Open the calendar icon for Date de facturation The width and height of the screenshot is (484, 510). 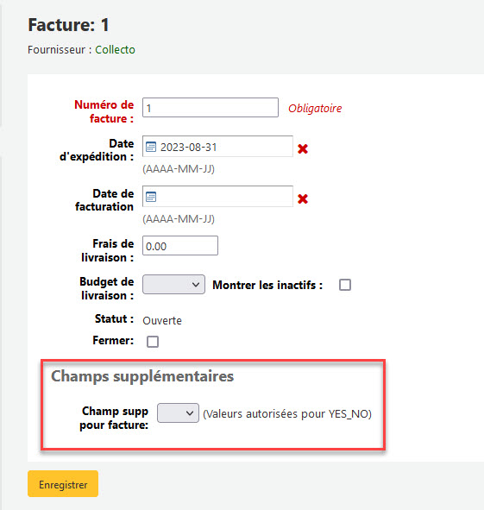151,197
